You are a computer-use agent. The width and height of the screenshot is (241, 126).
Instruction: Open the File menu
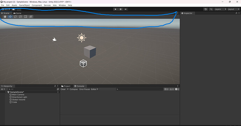(x=2, y=5)
